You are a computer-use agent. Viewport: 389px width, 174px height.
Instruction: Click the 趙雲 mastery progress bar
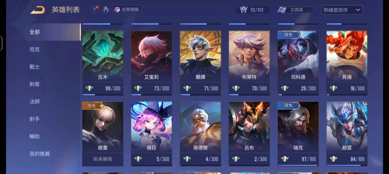coord(347,165)
